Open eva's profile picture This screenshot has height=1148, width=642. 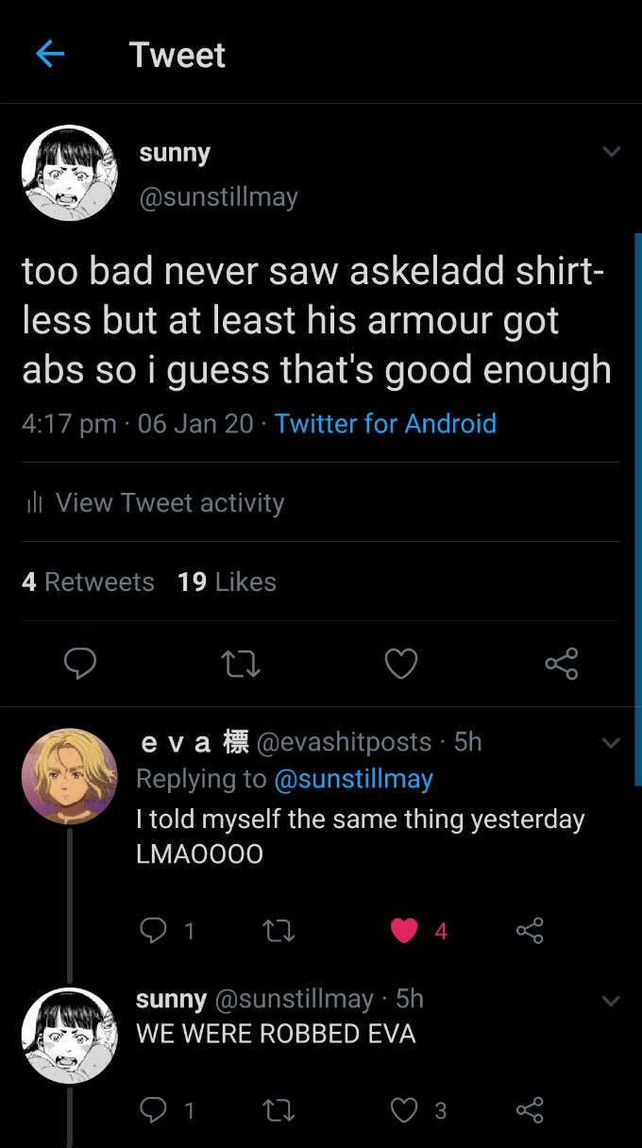click(x=70, y=776)
